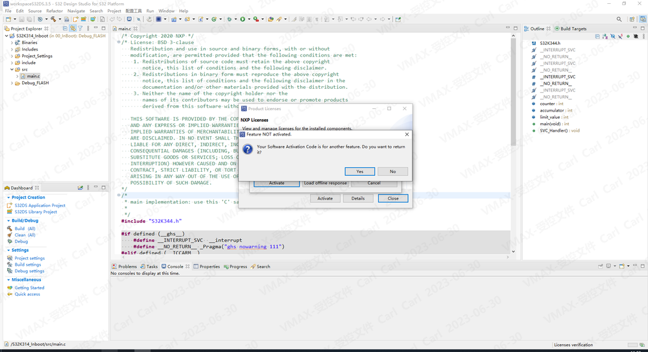Open the Refactor menu
This screenshot has width=648, height=352.
point(54,11)
